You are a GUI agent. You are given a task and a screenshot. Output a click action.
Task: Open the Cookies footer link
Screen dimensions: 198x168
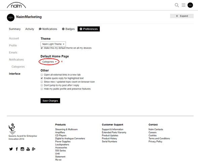(x=153, y=135)
